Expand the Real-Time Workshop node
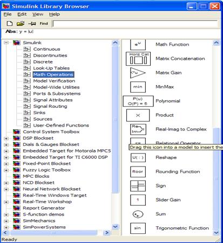Image resolution: width=223 pixels, height=243 pixels. [6, 202]
